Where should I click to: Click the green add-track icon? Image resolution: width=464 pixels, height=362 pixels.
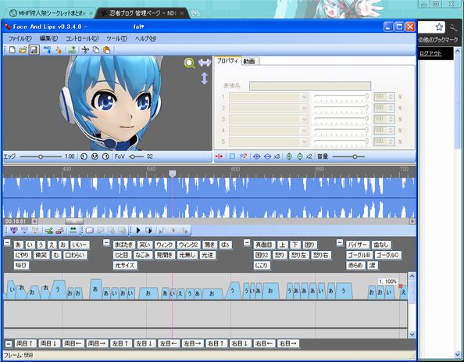coord(48,230)
